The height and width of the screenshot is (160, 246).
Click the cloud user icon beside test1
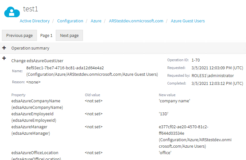click(x=12, y=12)
